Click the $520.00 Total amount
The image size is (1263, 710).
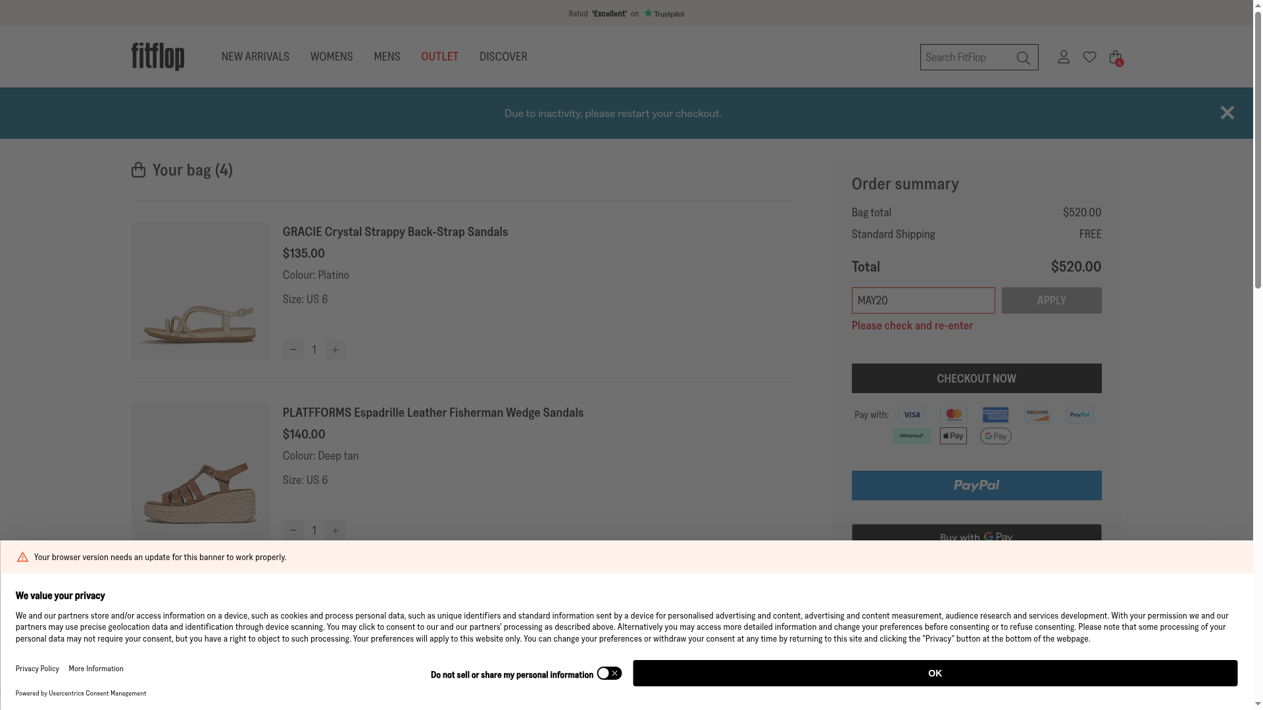(1076, 266)
